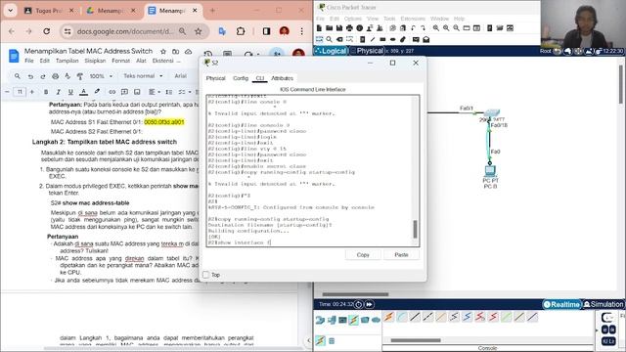Click the Zoom In icon in Packet Tracer
Viewport: 626px width, 352px height.
point(436,28)
